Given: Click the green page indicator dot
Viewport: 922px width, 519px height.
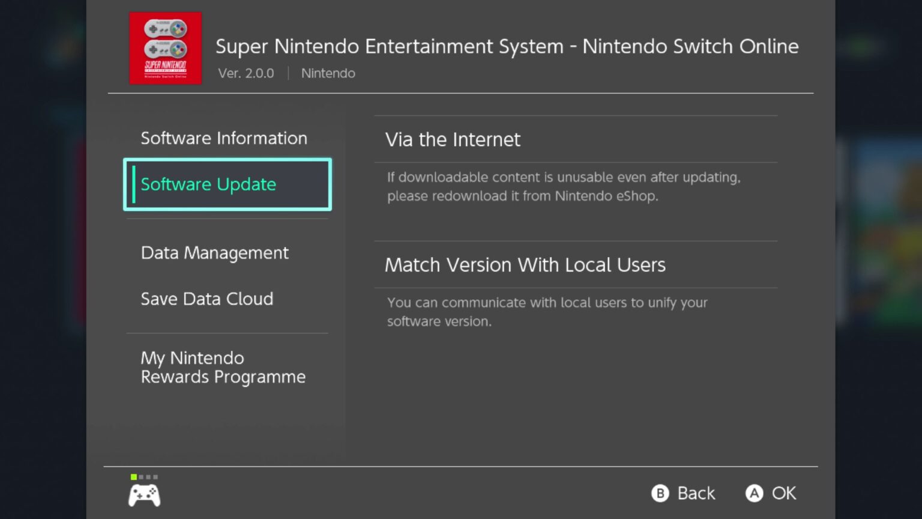Looking at the screenshot, I should pos(133,476).
